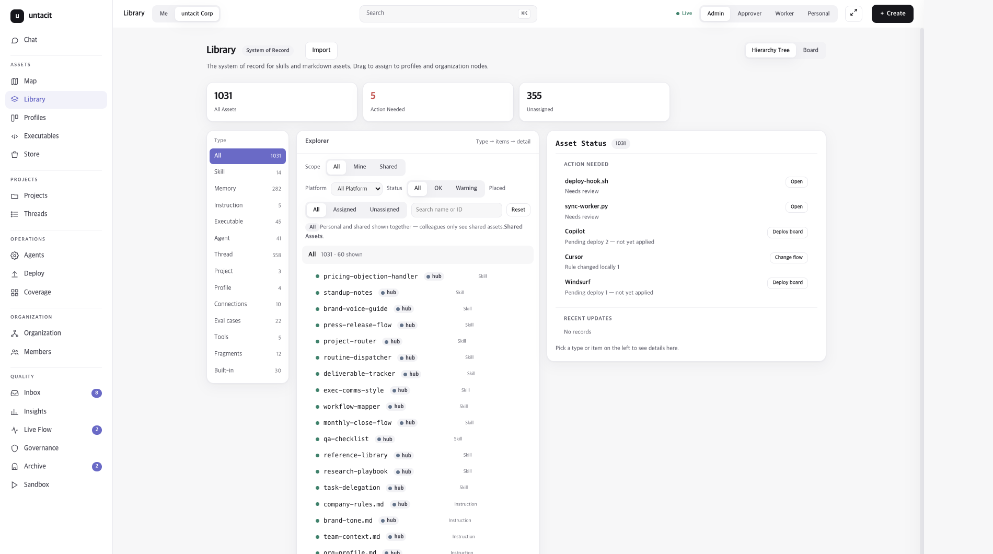Click the Sandbox play icon
993x554 pixels.
click(x=15, y=485)
